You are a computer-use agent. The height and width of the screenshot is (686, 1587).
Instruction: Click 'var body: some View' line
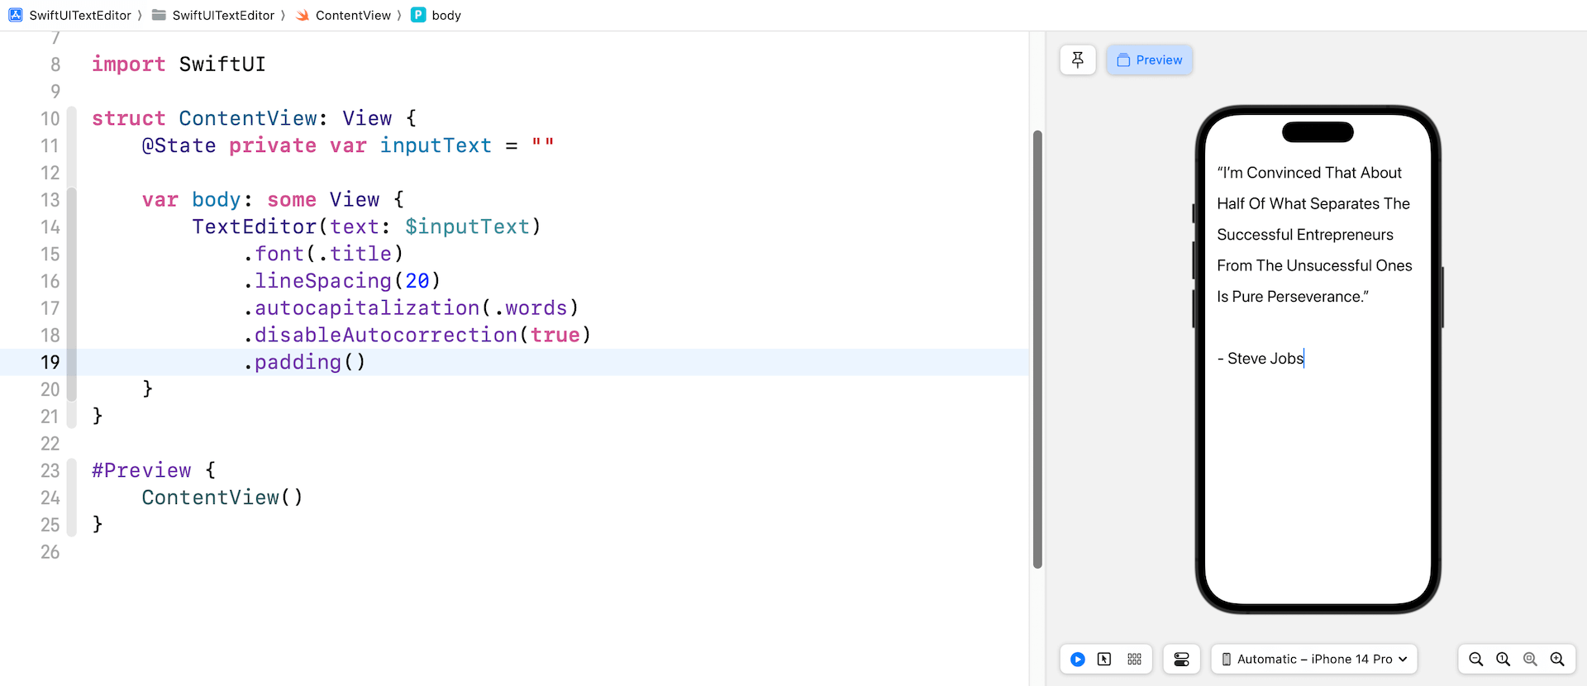point(273,199)
